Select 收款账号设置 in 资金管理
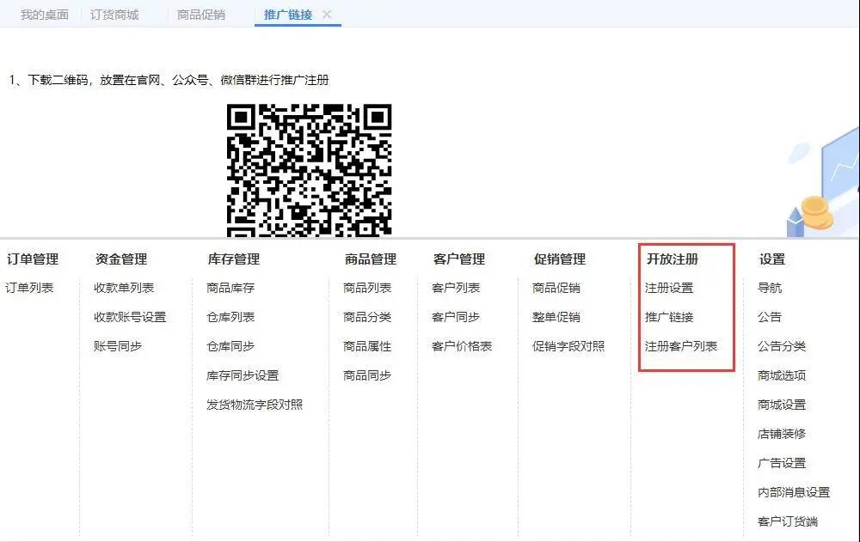Viewport: 860px width, 542px height. click(130, 317)
